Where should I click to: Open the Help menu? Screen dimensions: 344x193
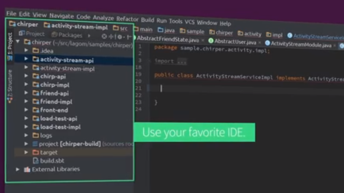[225, 24]
